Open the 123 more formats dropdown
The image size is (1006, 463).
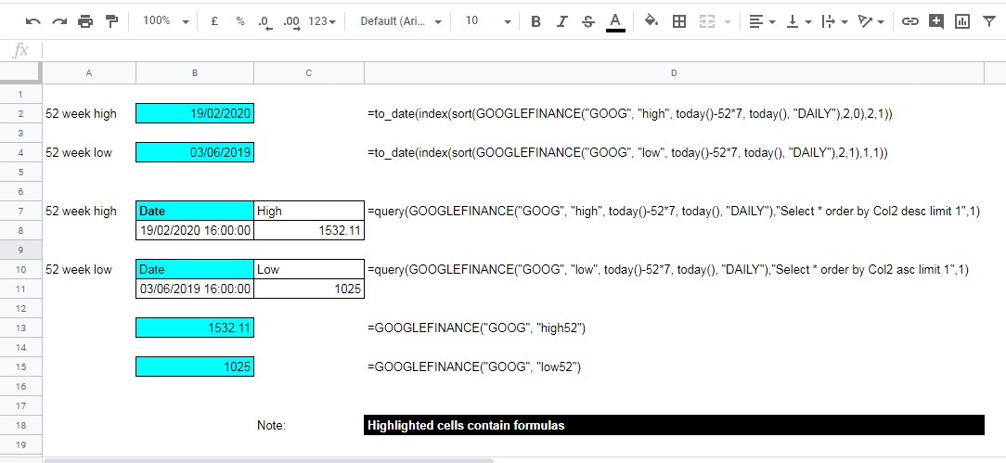[x=321, y=21]
